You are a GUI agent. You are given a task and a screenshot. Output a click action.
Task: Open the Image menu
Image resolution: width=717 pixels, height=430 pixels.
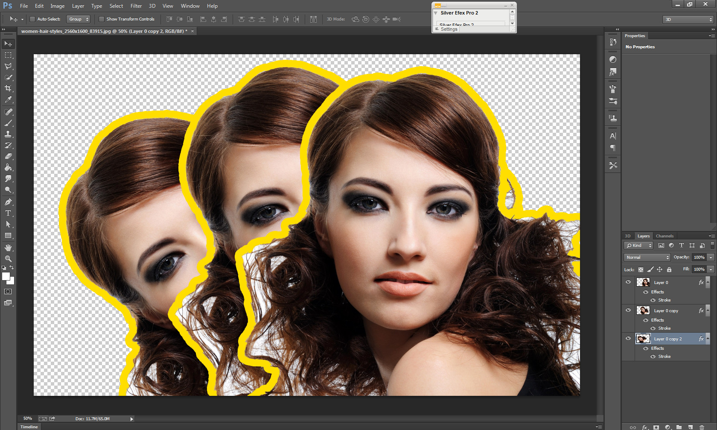pos(58,6)
